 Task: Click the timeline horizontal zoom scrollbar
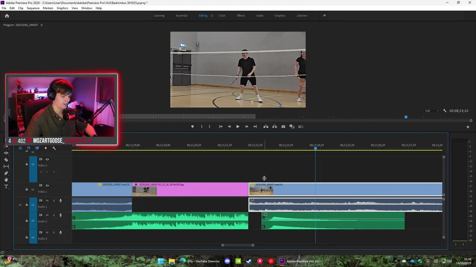pyautogui.click(x=238, y=245)
